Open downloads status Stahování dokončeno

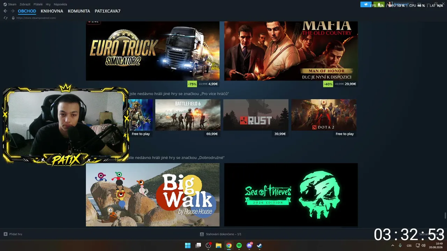pyautogui.click(x=221, y=234)
